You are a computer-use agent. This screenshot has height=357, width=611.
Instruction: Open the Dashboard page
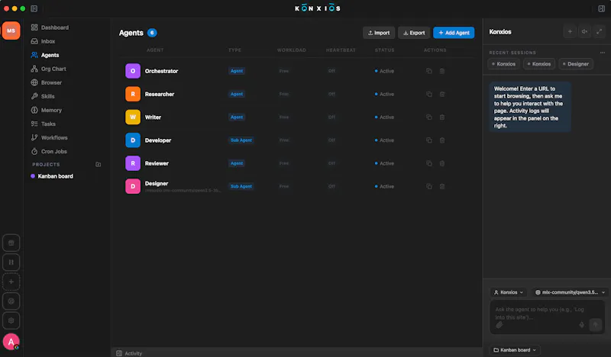click(x=50, y=27)
